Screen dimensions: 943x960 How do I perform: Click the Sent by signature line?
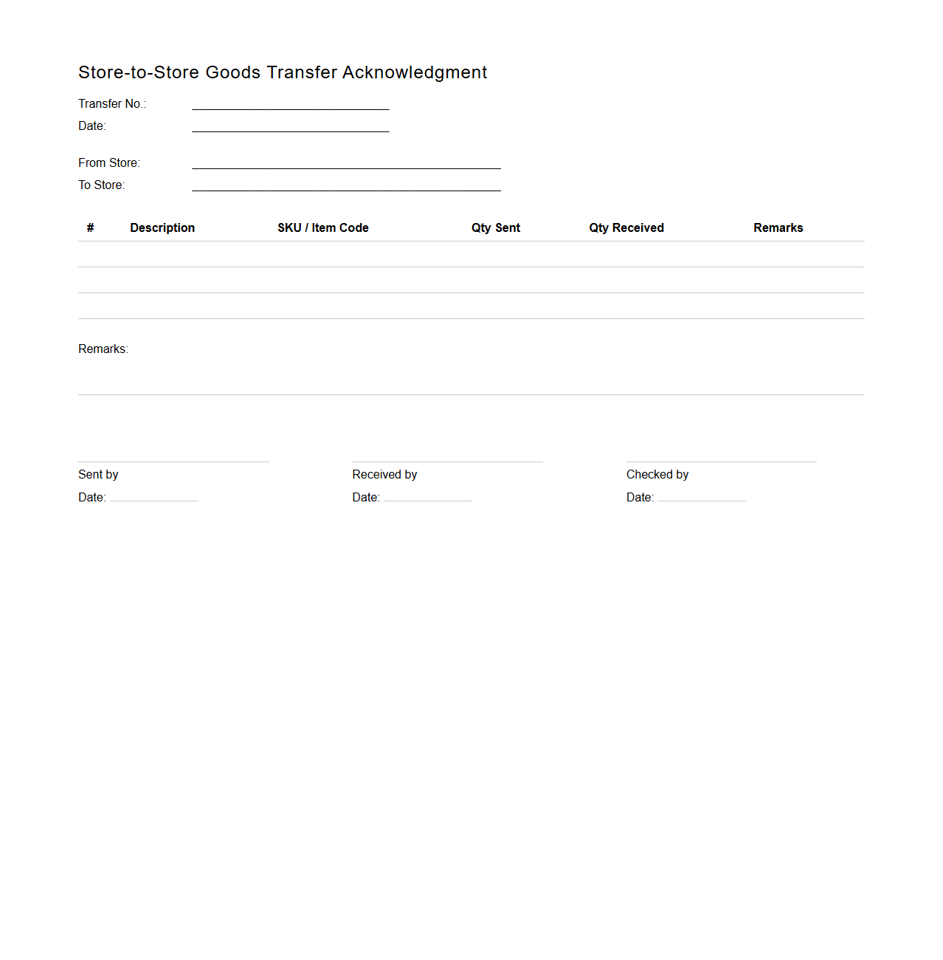click(x=173, y=461)
